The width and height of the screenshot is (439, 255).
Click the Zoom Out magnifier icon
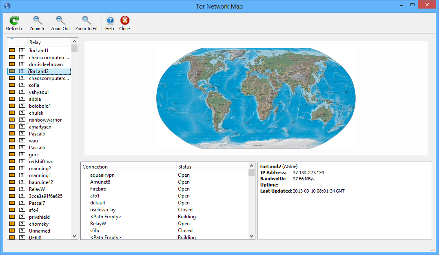pos(60,20)
